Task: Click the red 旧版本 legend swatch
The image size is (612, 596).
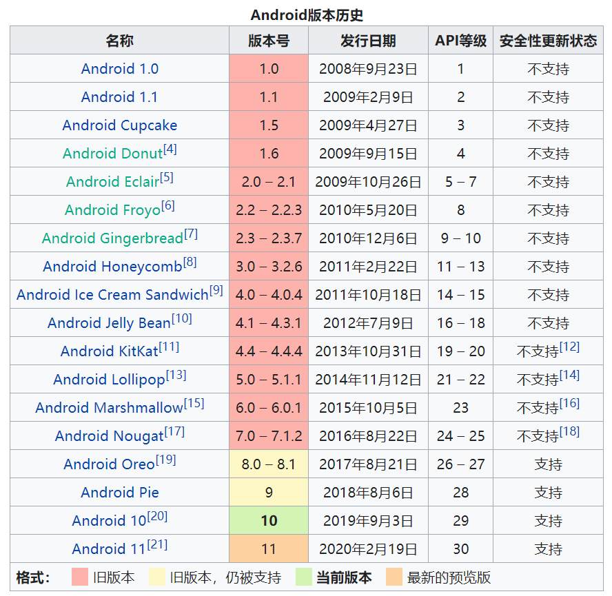Action: pos(80,577)
